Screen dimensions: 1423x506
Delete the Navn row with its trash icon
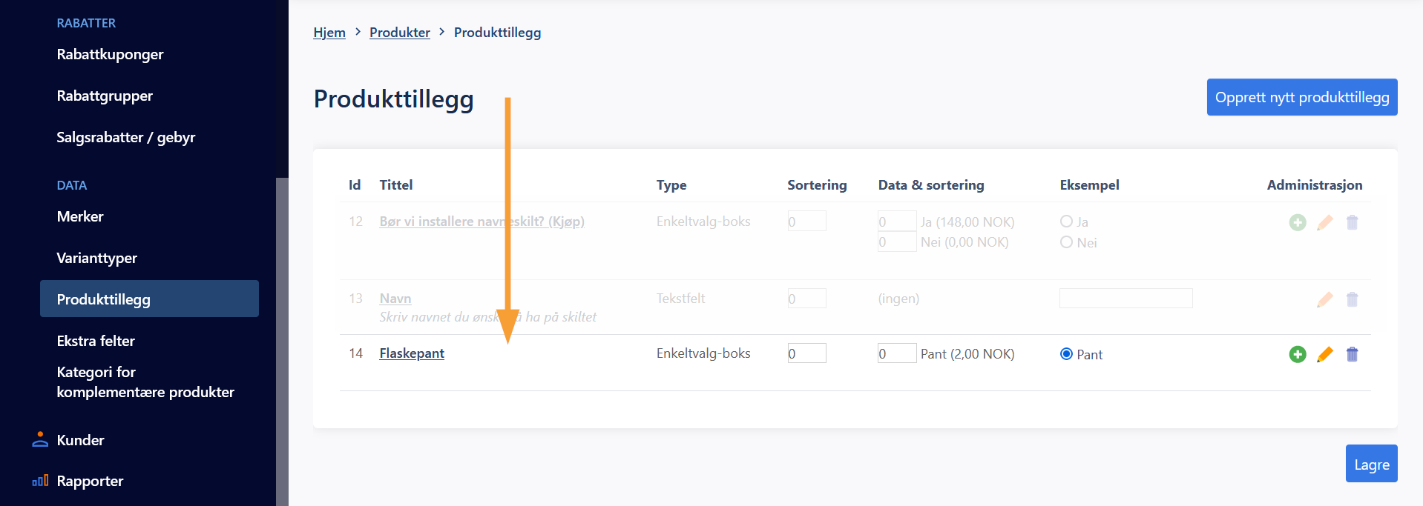pos(1353,299)
